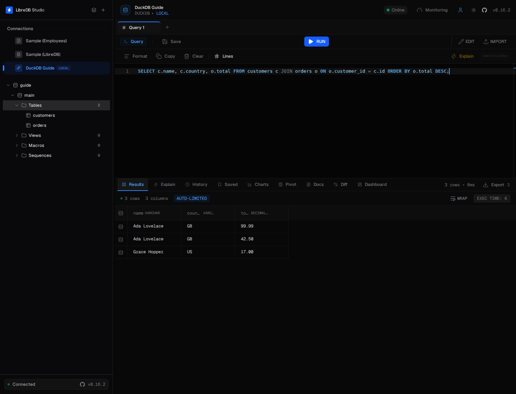Select the first result row checkbox icon
Viewport: 516px width, 394px height.
coord(121,226)
